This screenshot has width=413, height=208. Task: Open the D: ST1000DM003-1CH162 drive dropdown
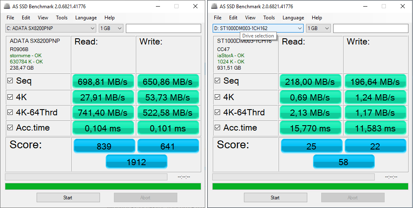(x=258, y=28)
